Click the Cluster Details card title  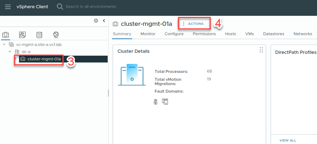(x=134, y=51)
